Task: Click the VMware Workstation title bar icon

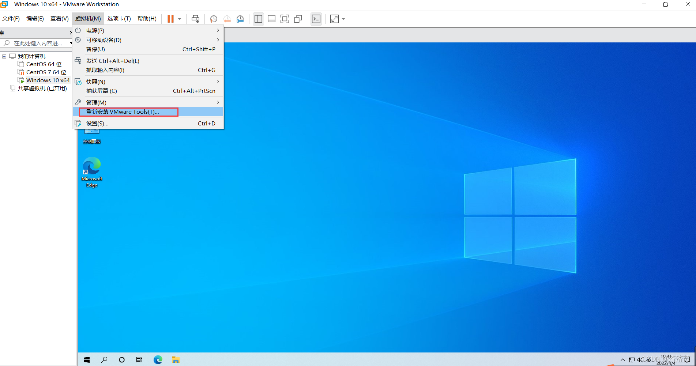Action: (4, 4)
